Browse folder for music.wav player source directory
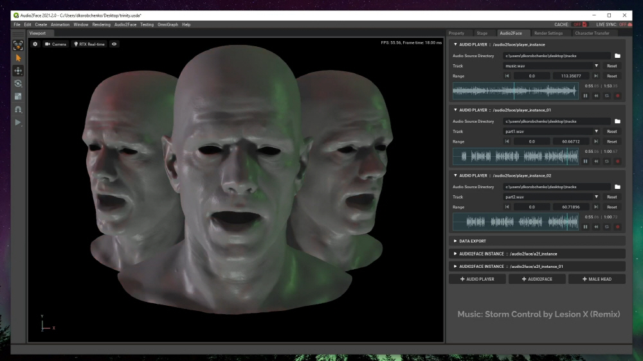The height and width of the screenshot is (361, 643). [x=617, y=56]
